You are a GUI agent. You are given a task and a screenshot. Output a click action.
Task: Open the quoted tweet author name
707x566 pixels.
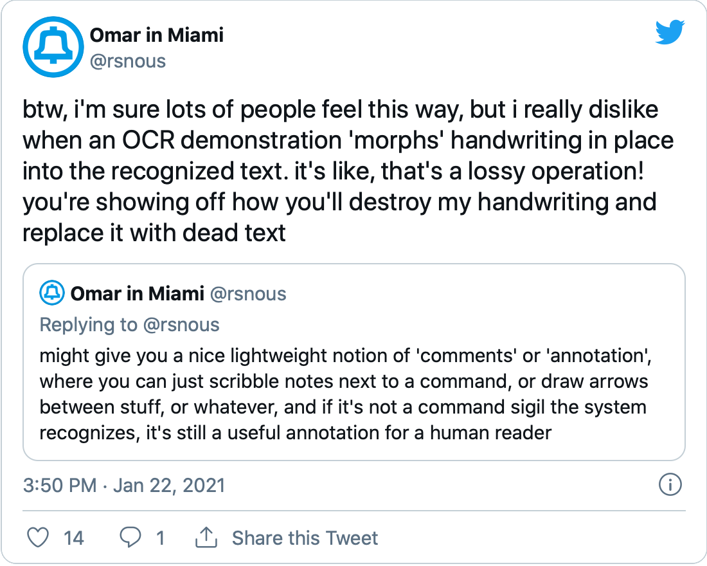[137, 294]
